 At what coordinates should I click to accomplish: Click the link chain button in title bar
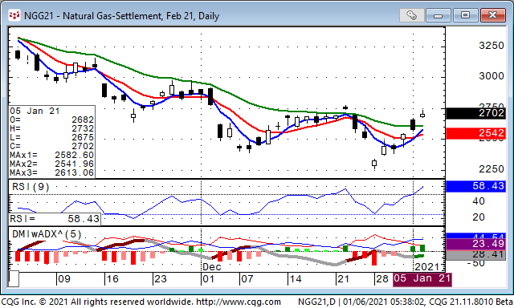411,15
